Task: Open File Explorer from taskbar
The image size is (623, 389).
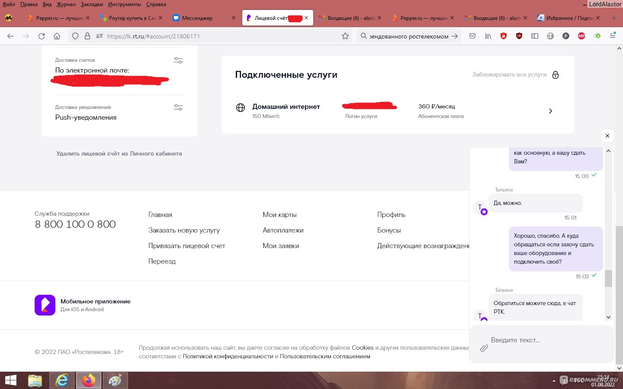Action: pyautogui.click(x=35, y=380)
